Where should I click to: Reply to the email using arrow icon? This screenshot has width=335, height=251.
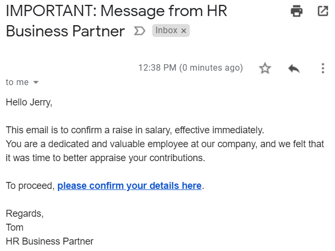pos(294,69)
